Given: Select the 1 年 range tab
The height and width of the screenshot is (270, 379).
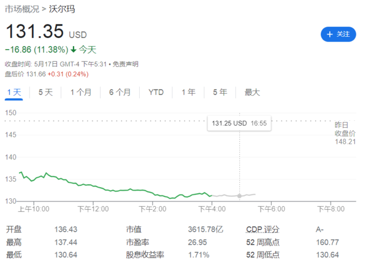Looking at the screenshot, I should pos(188,92).
